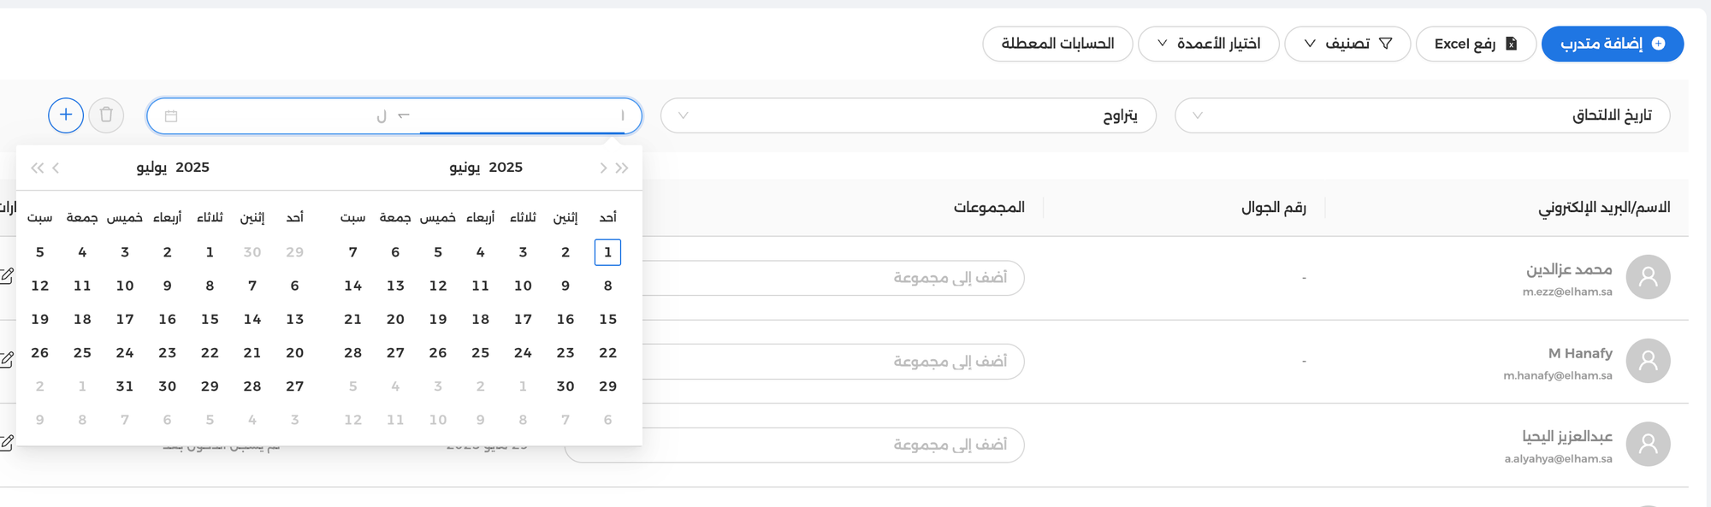Click avatar of M Hanafy
This screenshot has height=507, width=1711.
coord(1648,361)
